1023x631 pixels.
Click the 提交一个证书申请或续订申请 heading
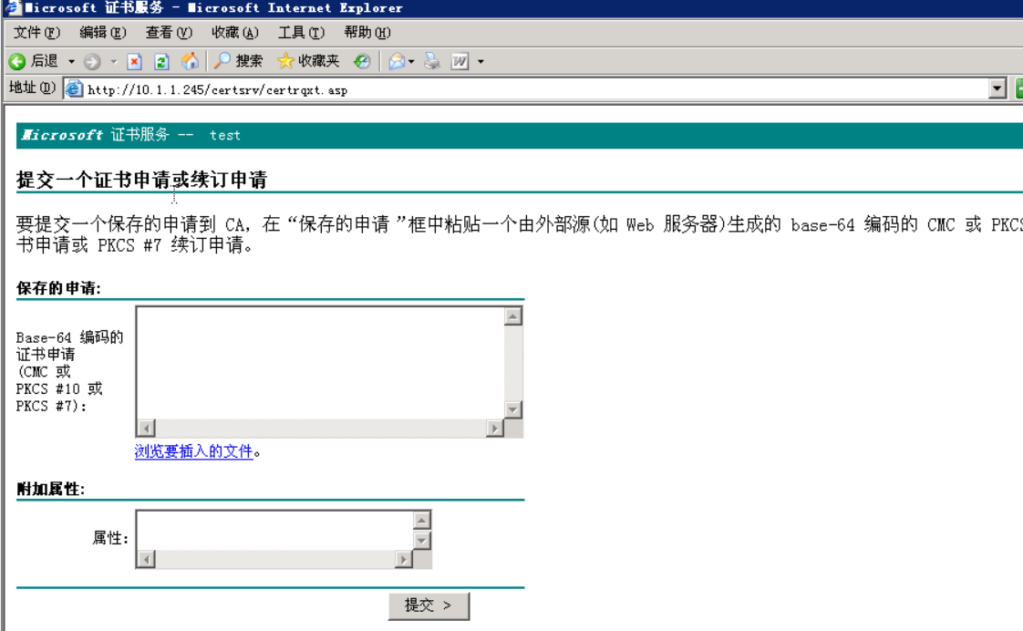(x=141, y=180)
